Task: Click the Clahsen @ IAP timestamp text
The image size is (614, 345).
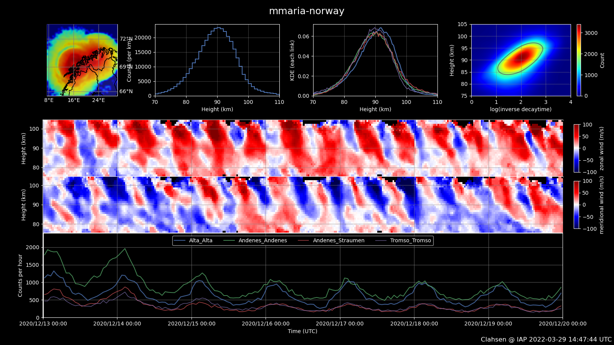Action: (x=546, y=340)
